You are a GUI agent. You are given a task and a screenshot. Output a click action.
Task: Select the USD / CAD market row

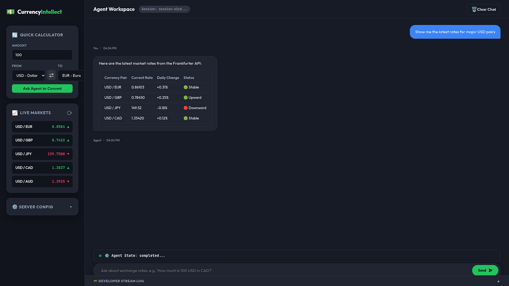coord(42,168)
